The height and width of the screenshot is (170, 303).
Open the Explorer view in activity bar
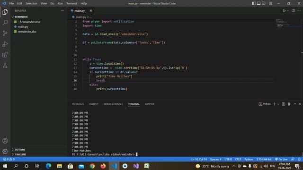tap(5, 12)
